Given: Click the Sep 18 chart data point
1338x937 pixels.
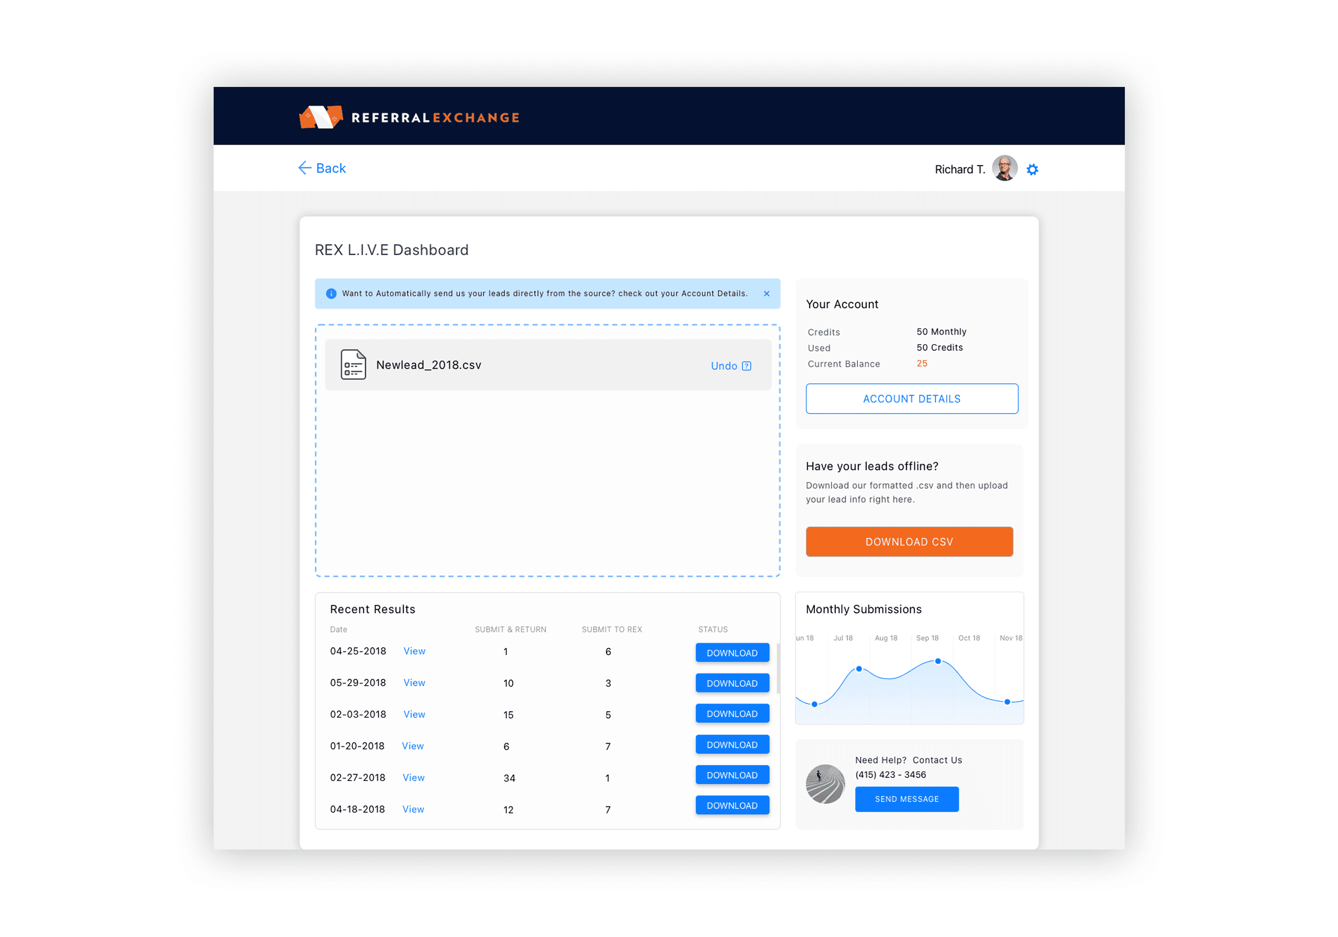Looking at the screenshot, I should [x=938, y=661].
